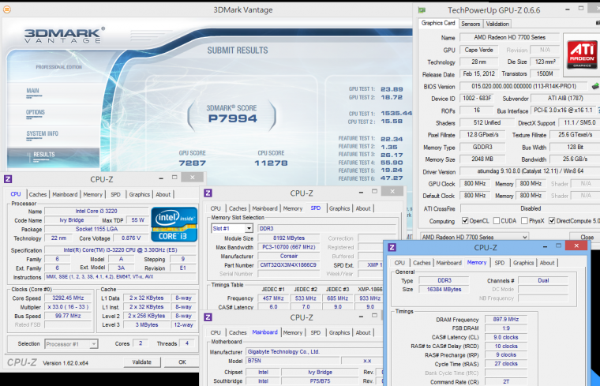Switch to the Sensors tab in GPU-Z
This screenshot has height=386, width=600.
point(470,24)
